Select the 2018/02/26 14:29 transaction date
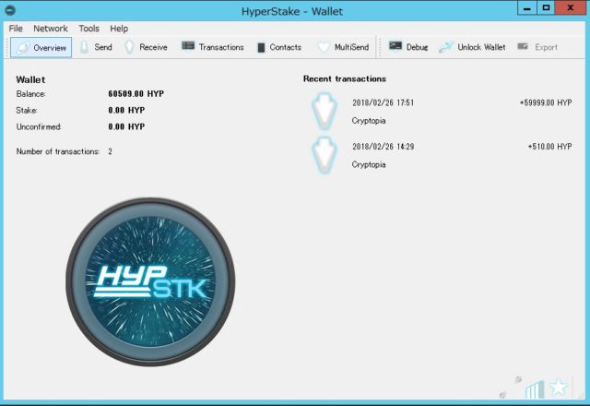Screen dimensions: 590x406 point(383,147)
